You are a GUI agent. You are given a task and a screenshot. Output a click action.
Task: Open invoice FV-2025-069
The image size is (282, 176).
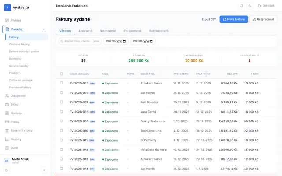[79, 121]
